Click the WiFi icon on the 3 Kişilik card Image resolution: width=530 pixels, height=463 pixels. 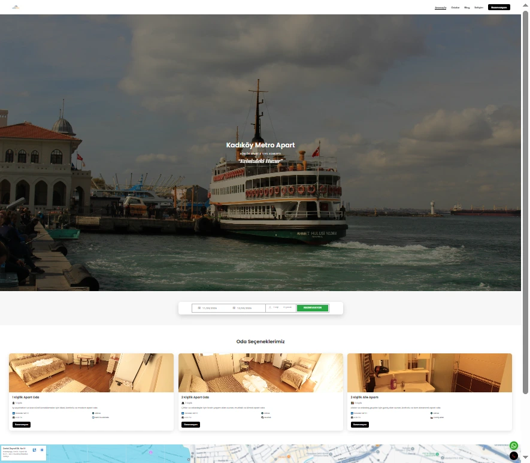[352, 413]
